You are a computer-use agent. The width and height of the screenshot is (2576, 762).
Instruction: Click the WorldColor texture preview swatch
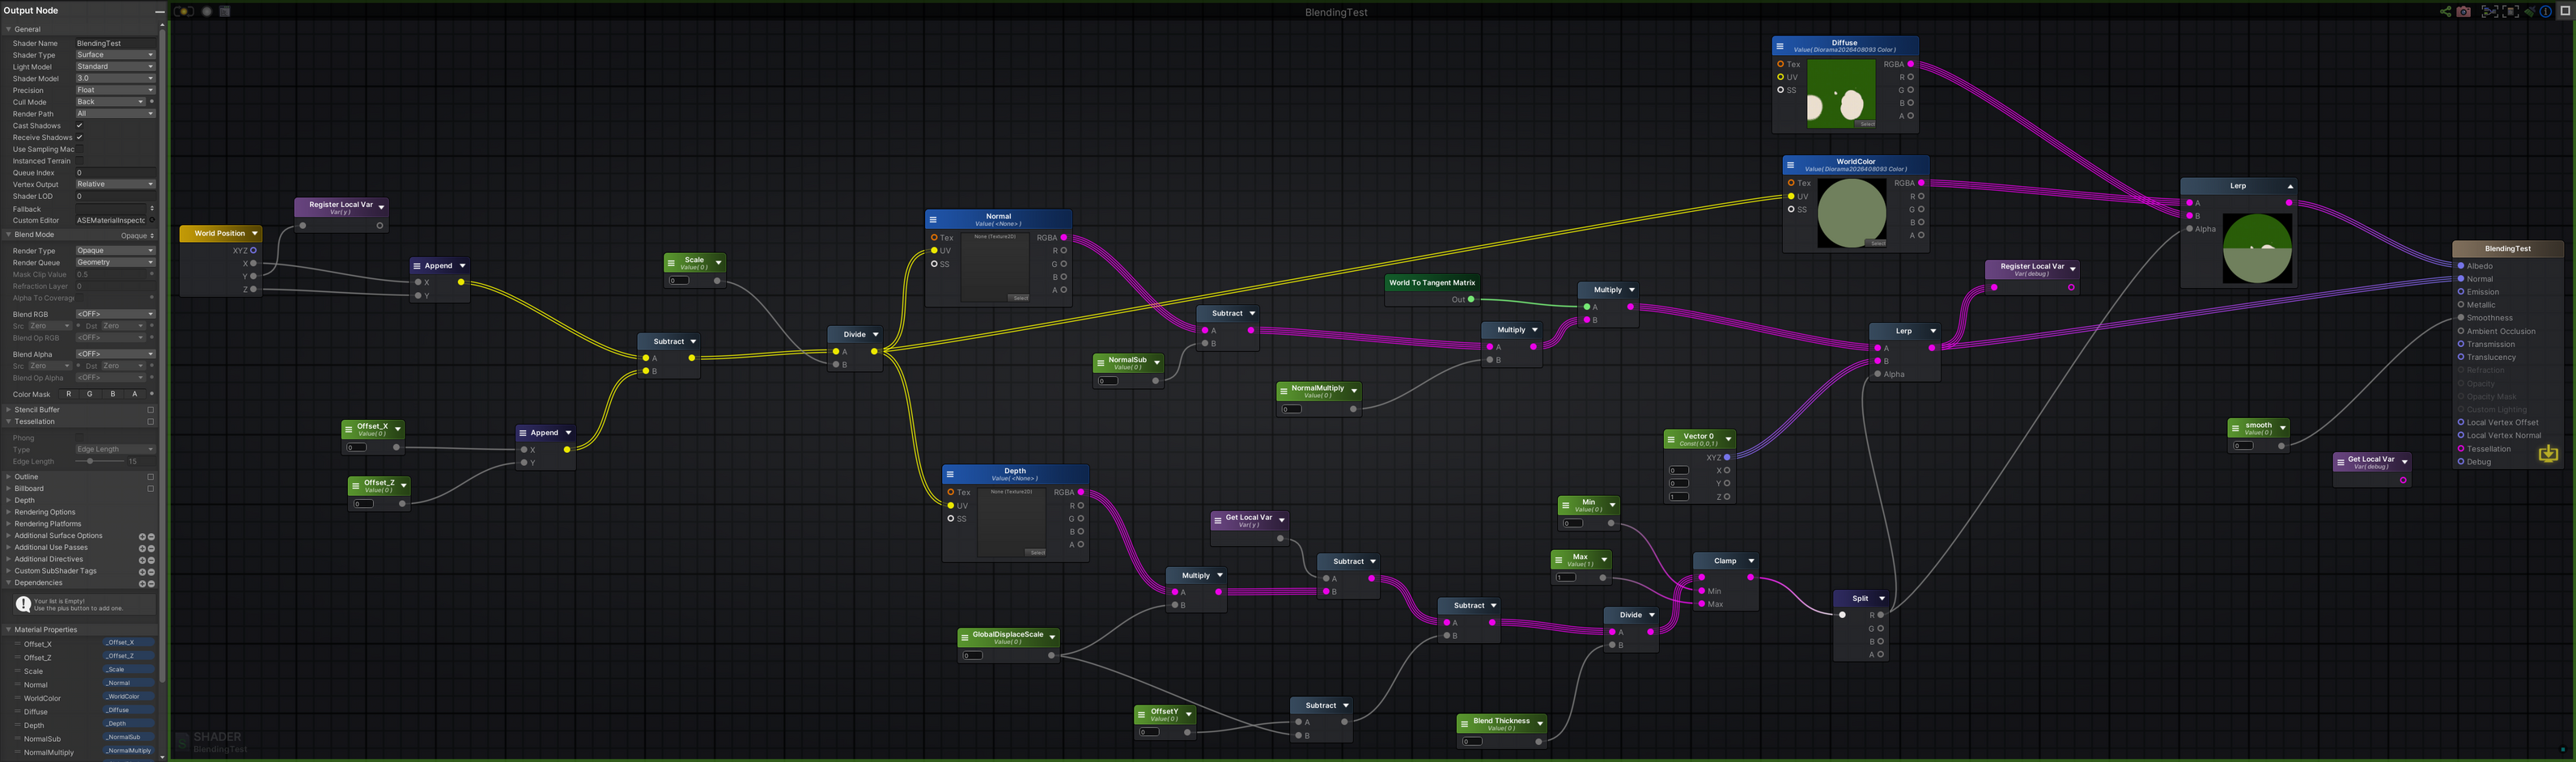[1852, 213]
